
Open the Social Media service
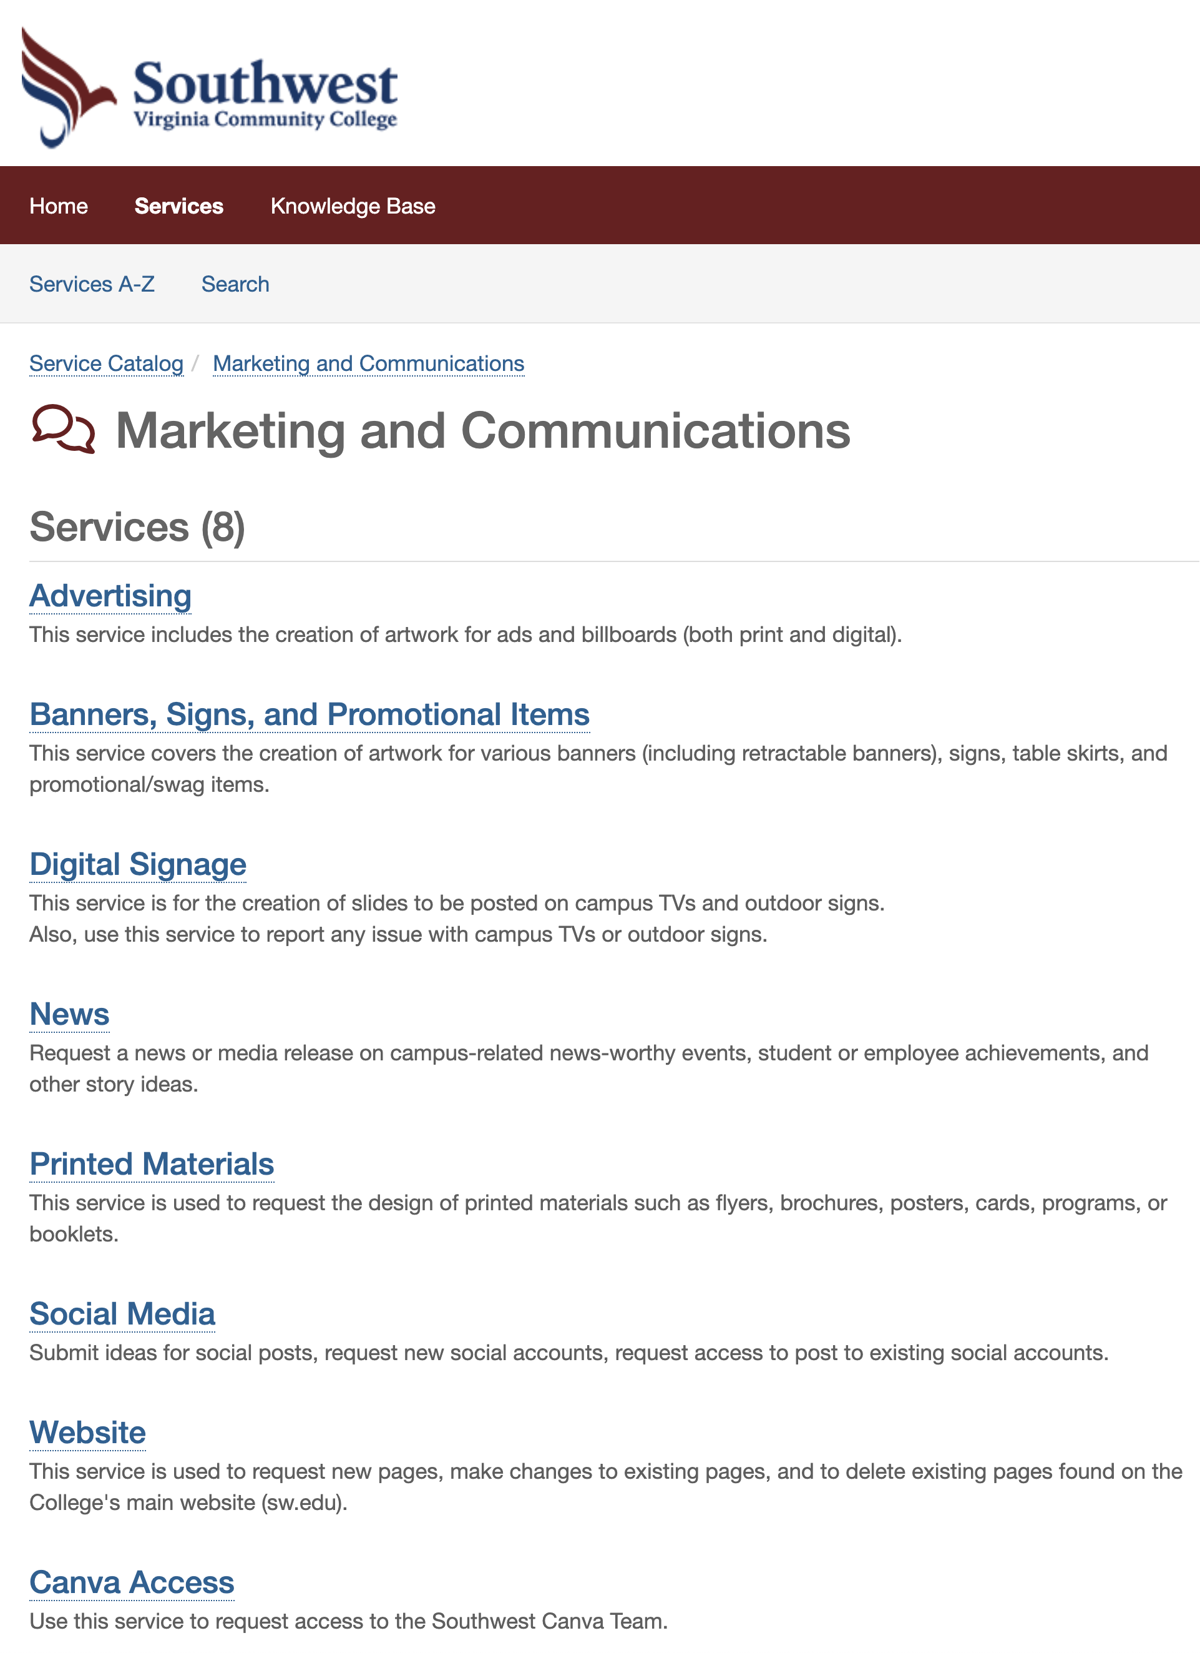pos(122,1315)
